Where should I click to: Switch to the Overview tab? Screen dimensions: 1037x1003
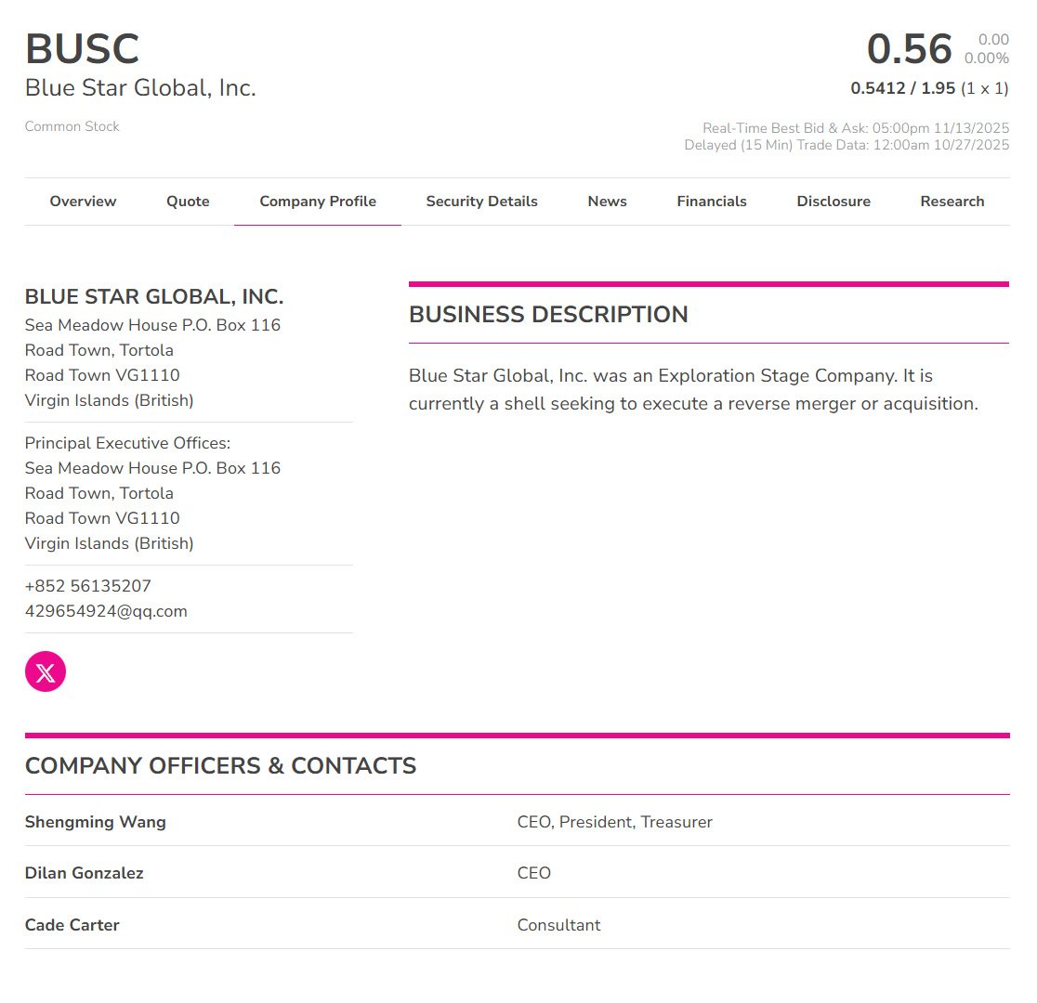coord(83,202)
